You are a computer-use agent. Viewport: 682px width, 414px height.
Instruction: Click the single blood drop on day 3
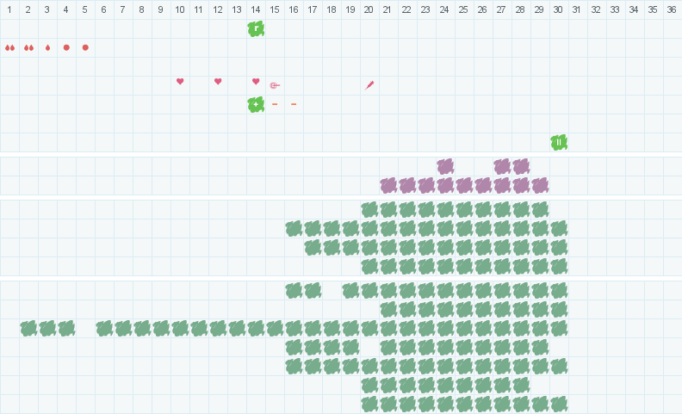[x=47, y=47]
